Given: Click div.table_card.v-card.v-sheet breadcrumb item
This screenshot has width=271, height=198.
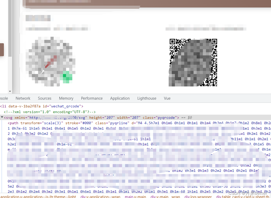Looking at the screenshot, I should tap(244, 196).
